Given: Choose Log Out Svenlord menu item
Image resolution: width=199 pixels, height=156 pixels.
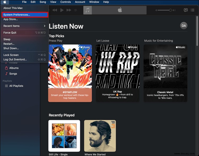Looking at the screenshot, I should pos(25,59).
